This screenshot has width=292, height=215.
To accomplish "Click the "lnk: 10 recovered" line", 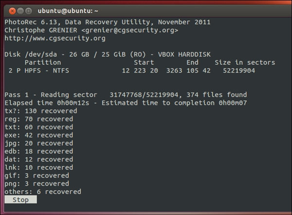I will (x=38, y=167).
